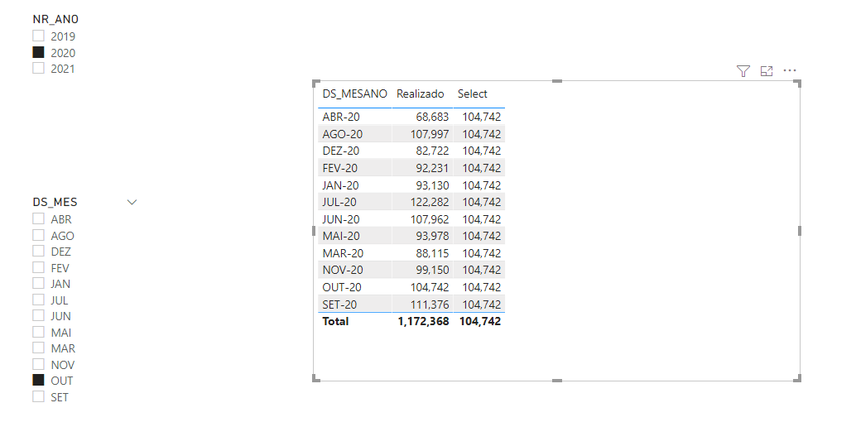Click Realizado value 122,282
The image size is (856, 446).
[430, 202]
